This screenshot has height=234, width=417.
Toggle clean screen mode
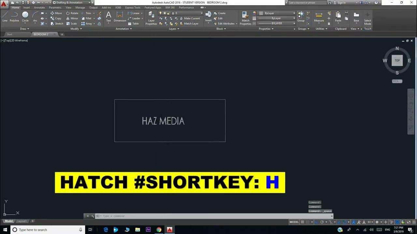(x=409, y=222)
